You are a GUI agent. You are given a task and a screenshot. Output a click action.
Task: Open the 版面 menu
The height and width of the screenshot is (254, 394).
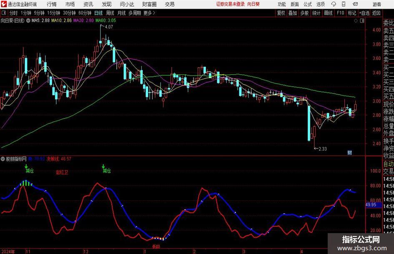coord(294,4)
